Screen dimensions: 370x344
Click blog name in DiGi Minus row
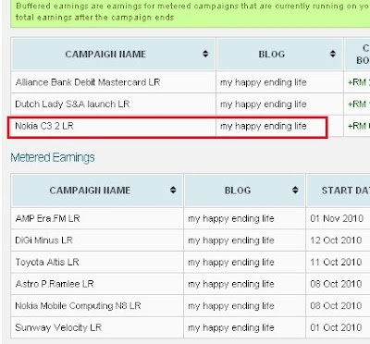pos(231,240)
